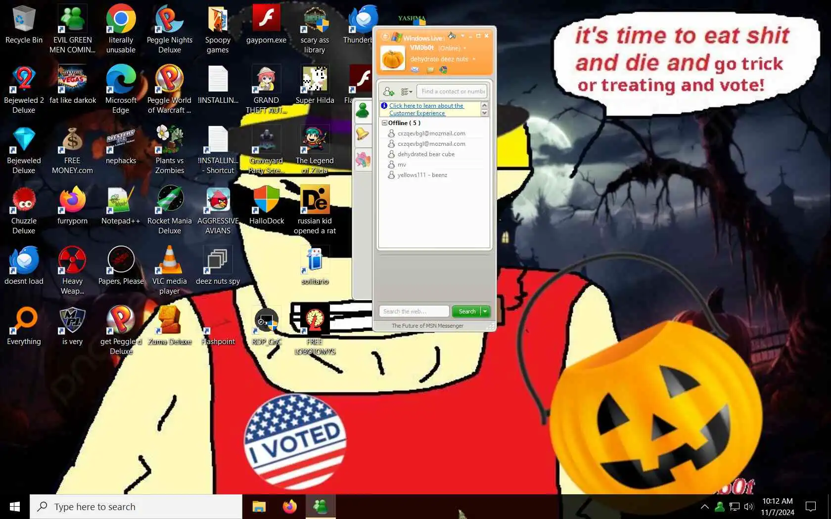Select the Microsoft Edge desktop icon
Image resolution: width=831 pixels, height=519 pixels.
tap(121, 89)
